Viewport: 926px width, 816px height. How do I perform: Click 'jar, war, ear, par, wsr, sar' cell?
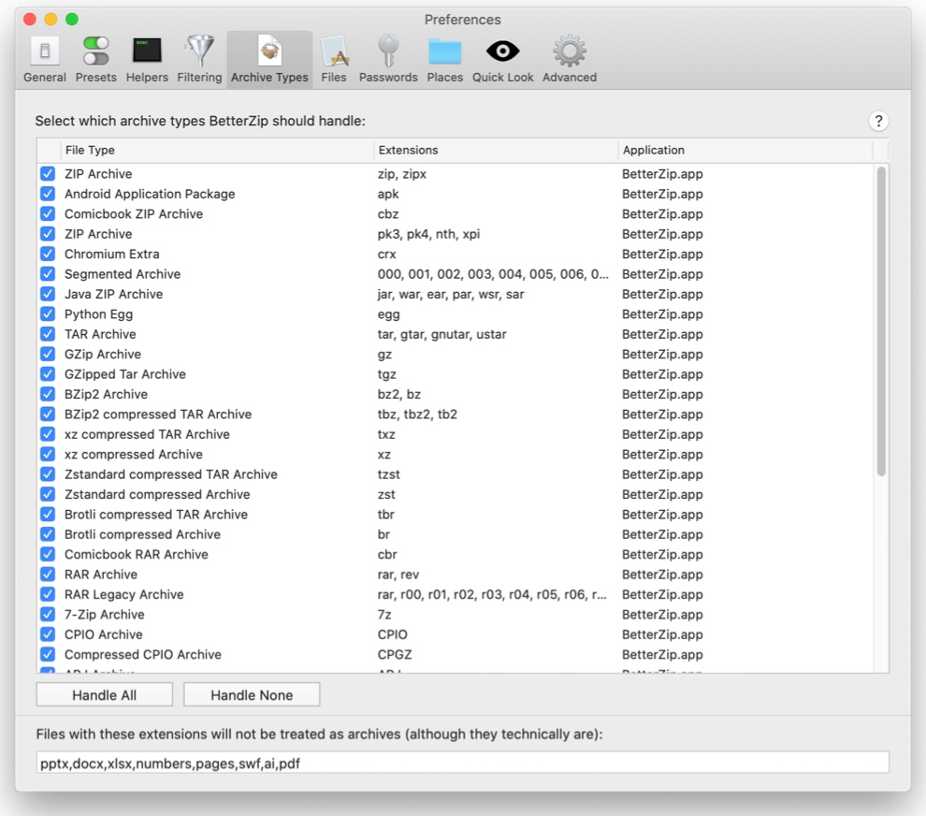451,294
